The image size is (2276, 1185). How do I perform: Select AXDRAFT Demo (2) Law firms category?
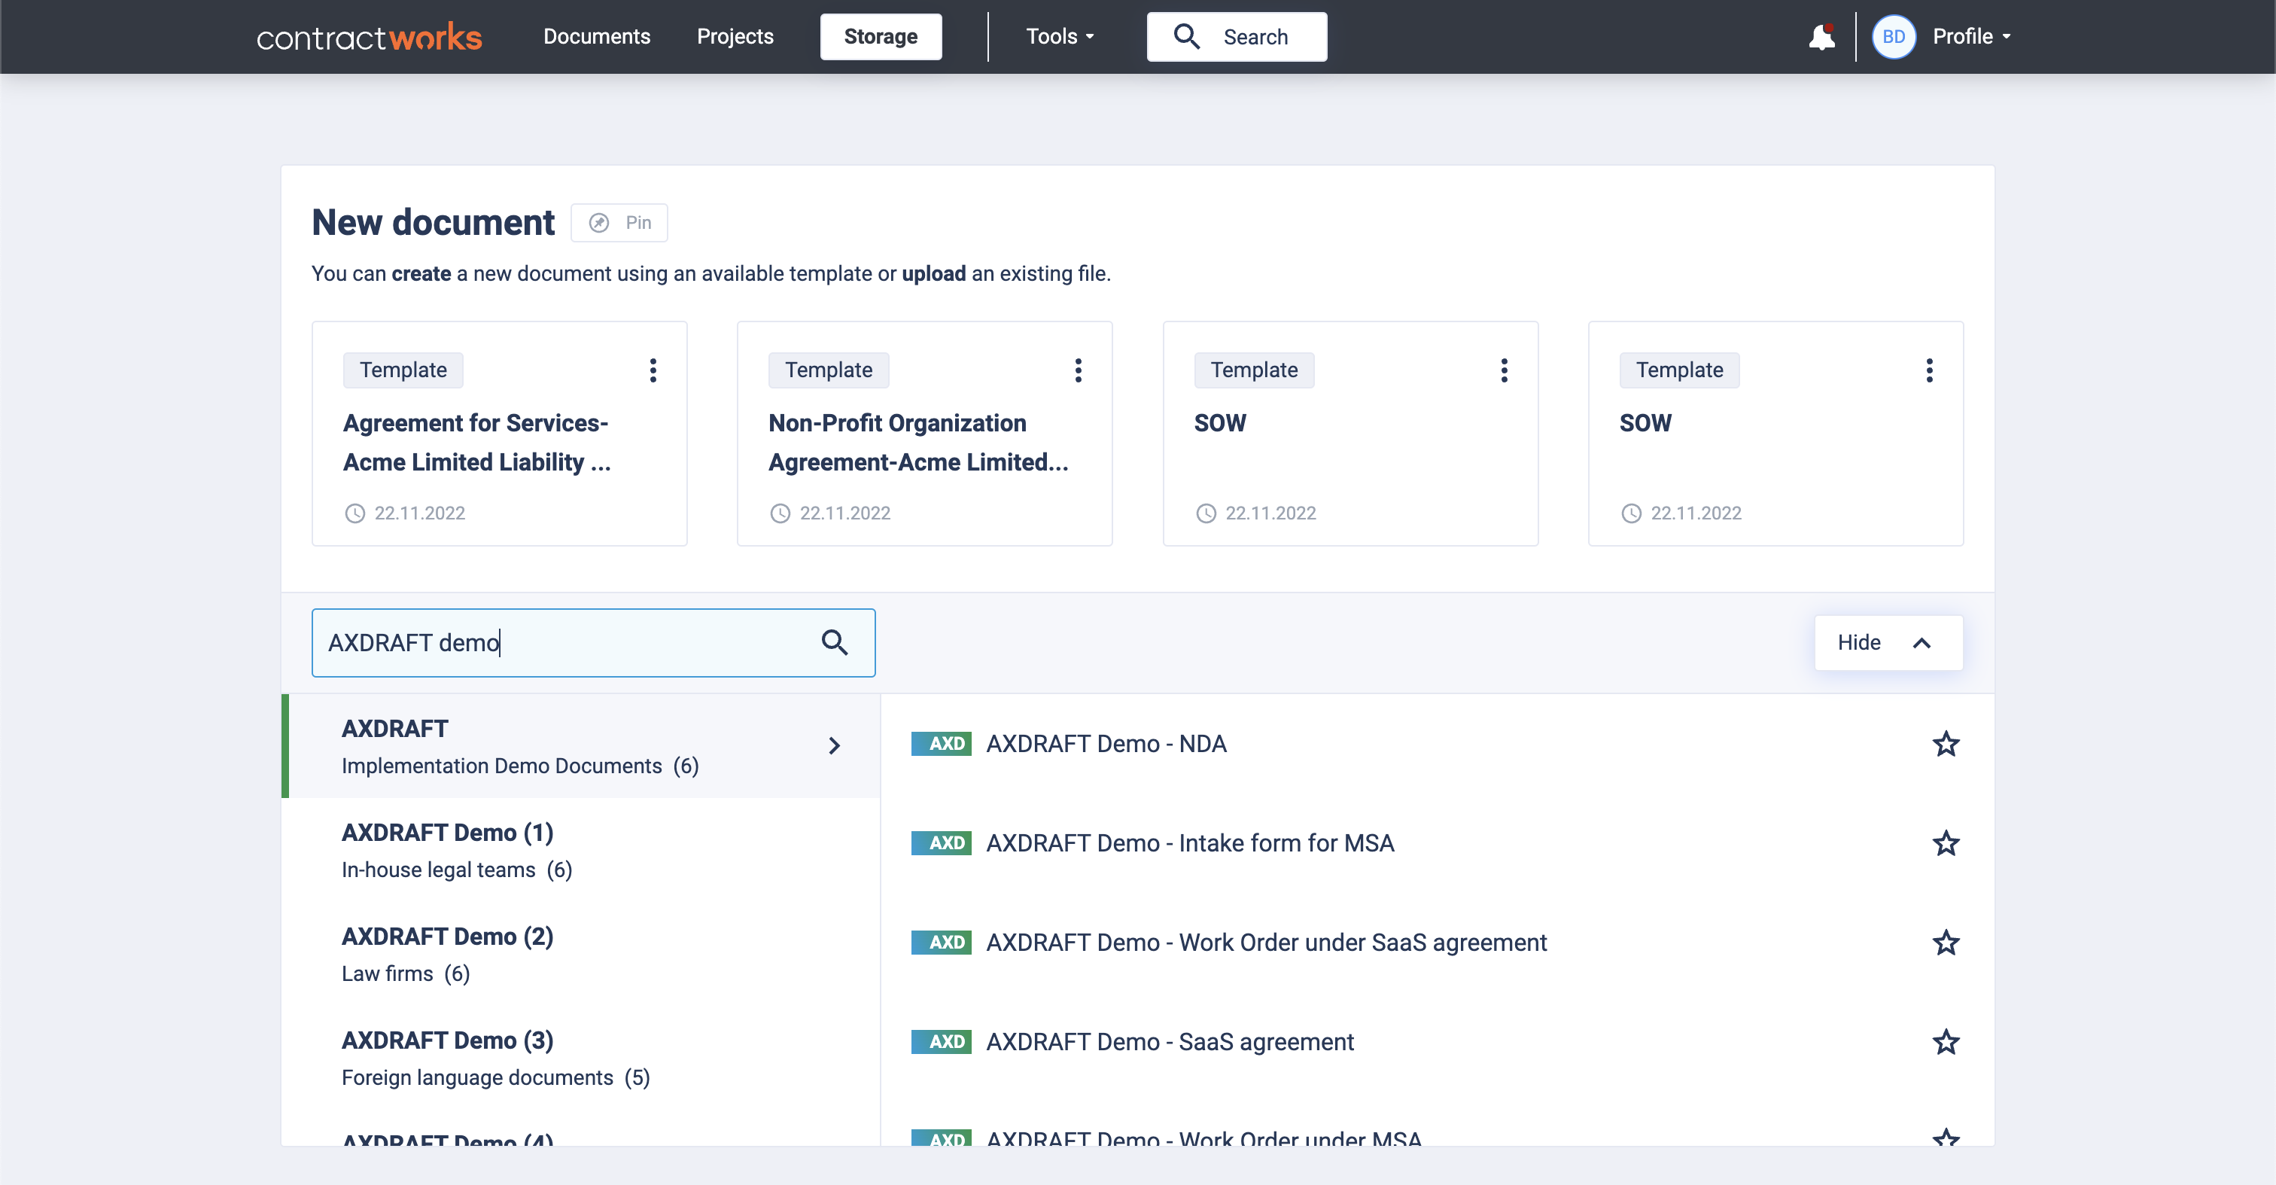pyautogui.click(x=580, y=955)
